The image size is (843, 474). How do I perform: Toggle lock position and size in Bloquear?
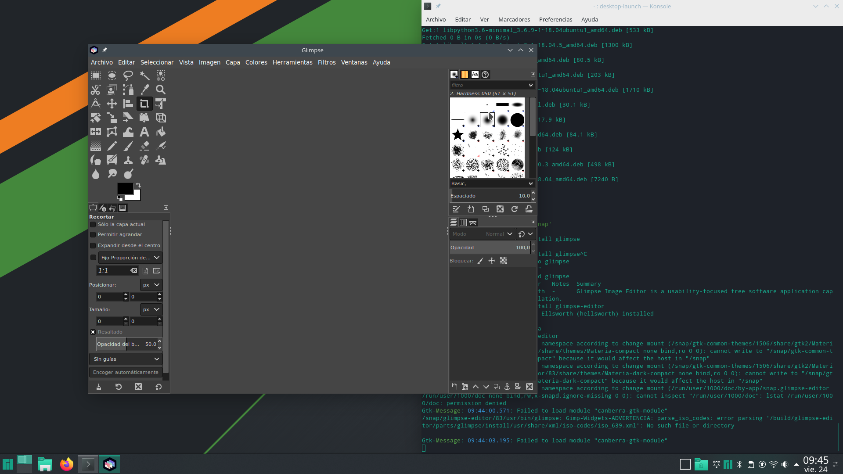(x=492, y=261)
